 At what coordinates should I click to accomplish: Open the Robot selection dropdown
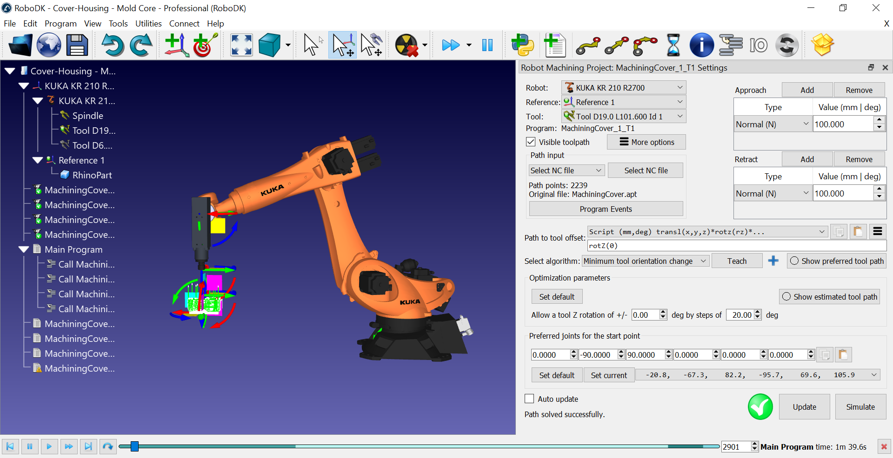[x=679, y=87]
